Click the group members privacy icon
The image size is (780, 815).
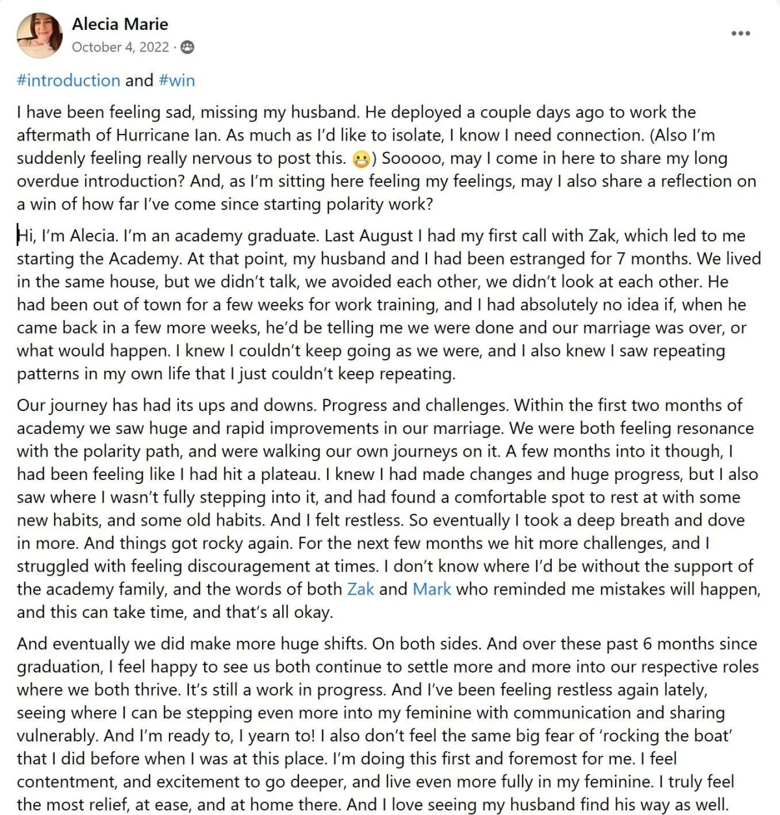pyautogui.click(x=187, y=47)
